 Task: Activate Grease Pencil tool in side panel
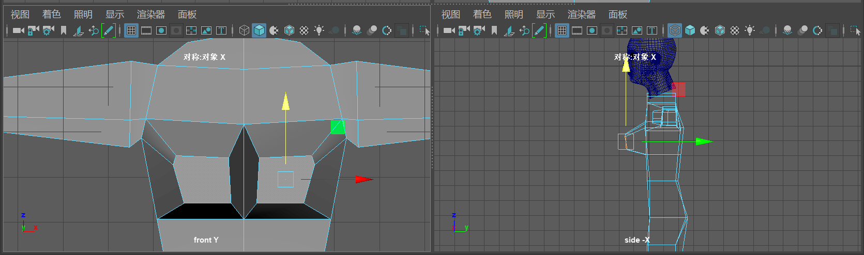539,30
